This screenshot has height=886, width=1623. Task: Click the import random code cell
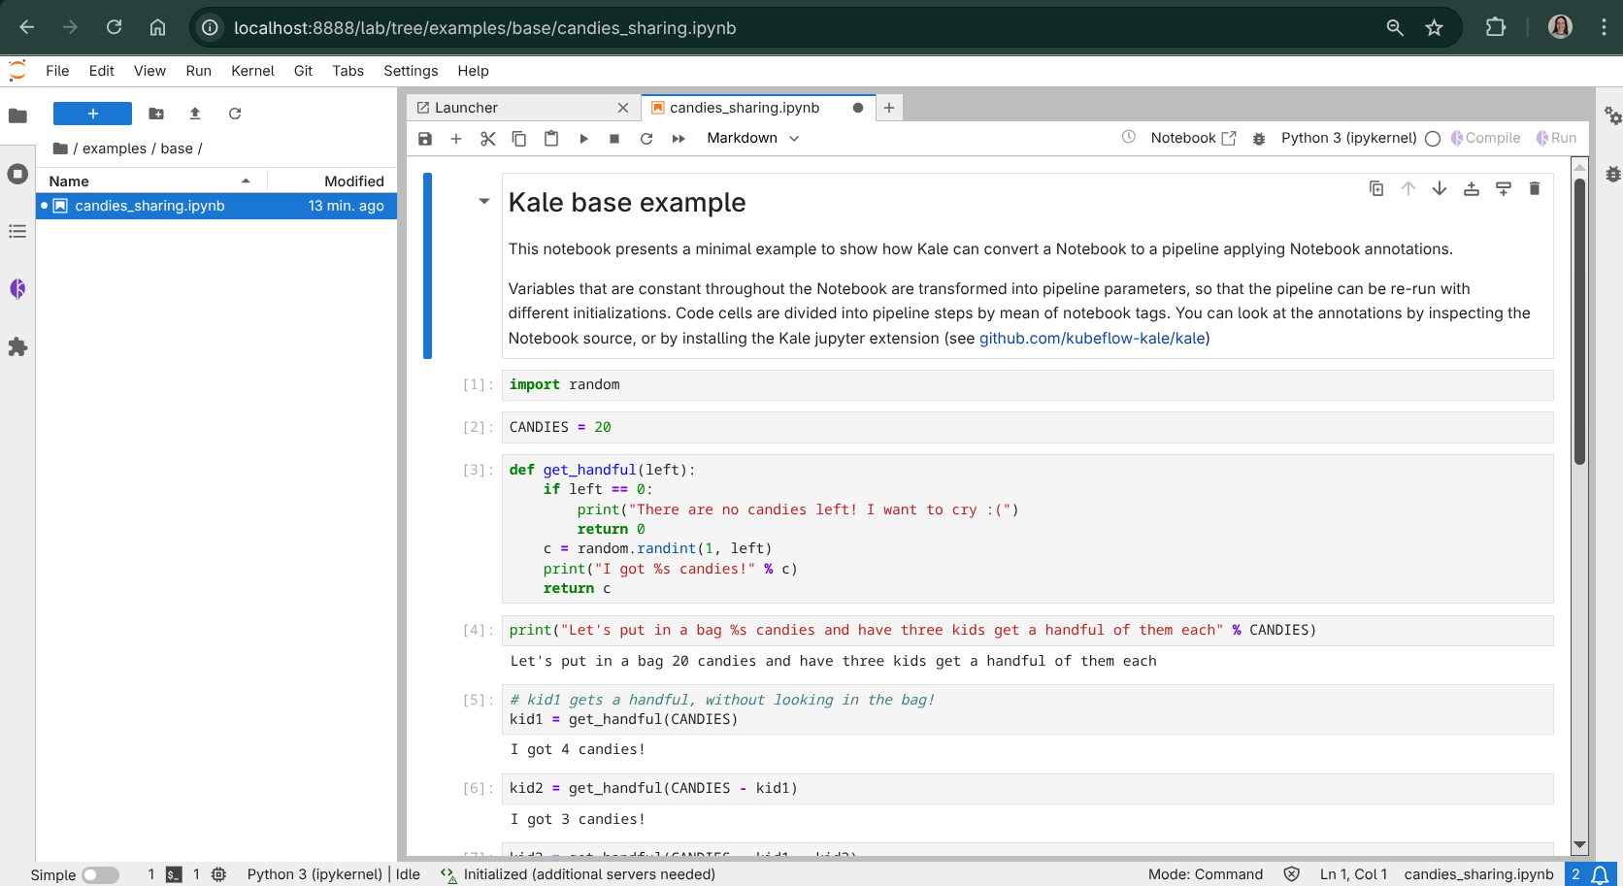[1027, 384]
